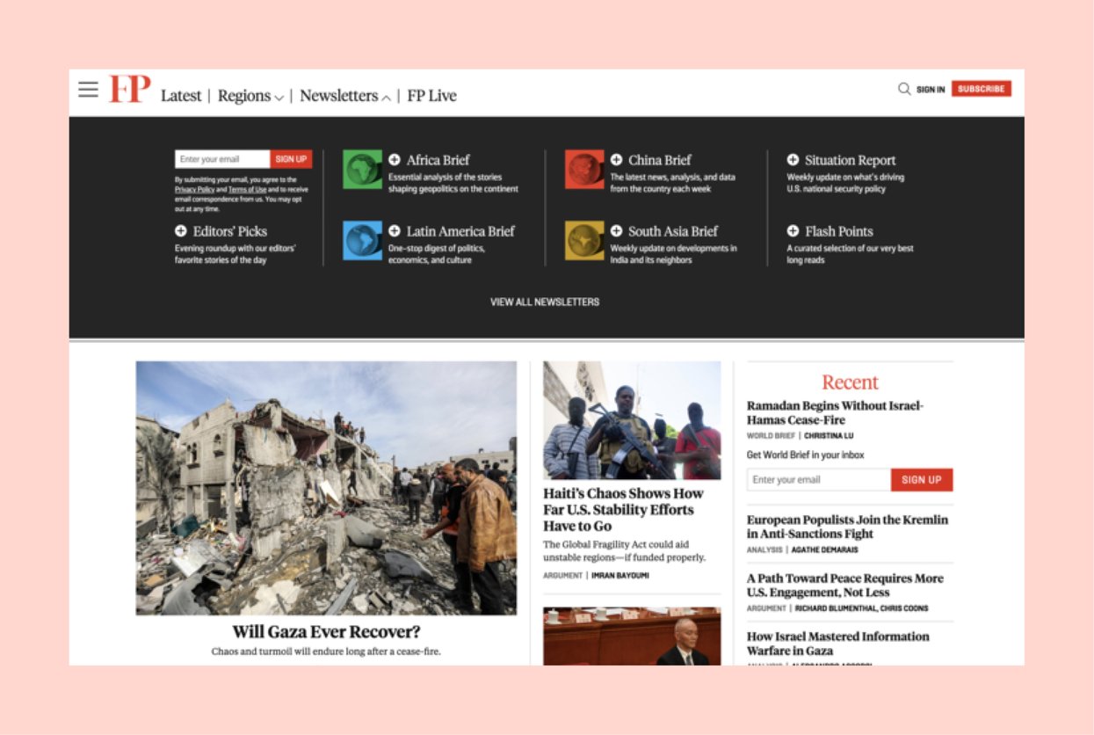1094x735 pixels.
Task: Open the Latest menu item
Action: pyautogui.click(x=181, y=96)
